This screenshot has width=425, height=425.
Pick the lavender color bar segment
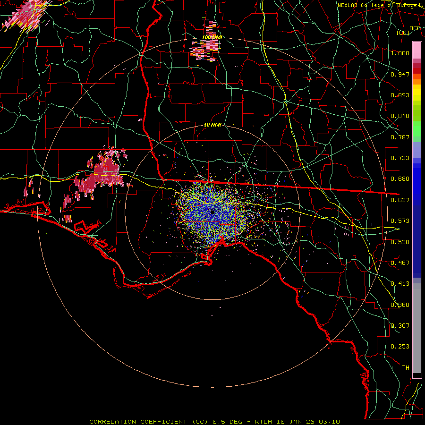pyautogui.click(x=417, y=150)
